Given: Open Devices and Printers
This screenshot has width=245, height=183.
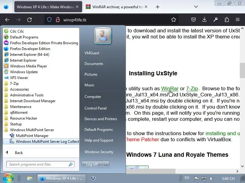Looking at the screenshot, I should coord(101,119).
